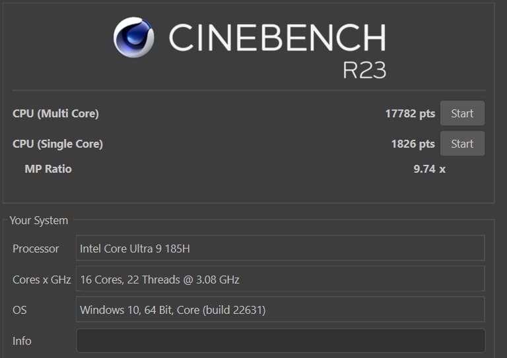The image size is (507, 358).
Task: Click the Windows 10 OS field
Action: (x=280, y=310)
